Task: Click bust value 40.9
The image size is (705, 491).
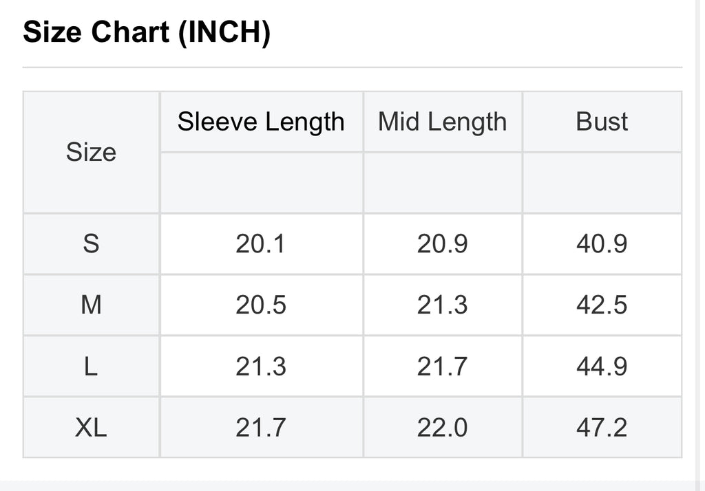Action: pos(602,244)
